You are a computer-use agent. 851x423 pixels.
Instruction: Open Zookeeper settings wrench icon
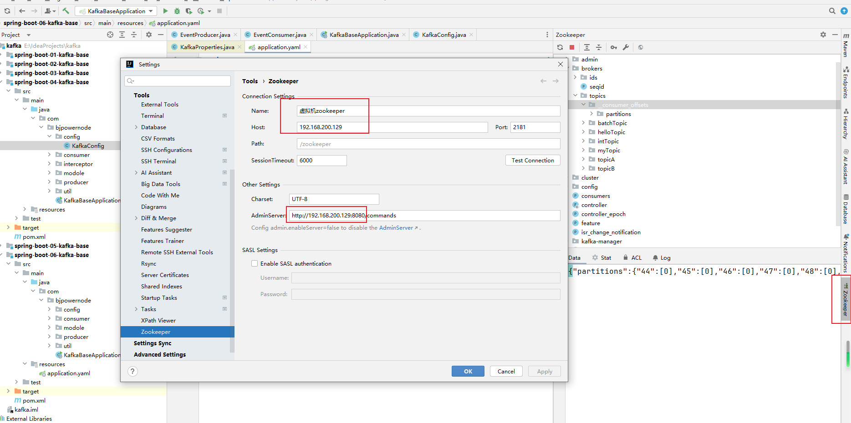(626, 47)
